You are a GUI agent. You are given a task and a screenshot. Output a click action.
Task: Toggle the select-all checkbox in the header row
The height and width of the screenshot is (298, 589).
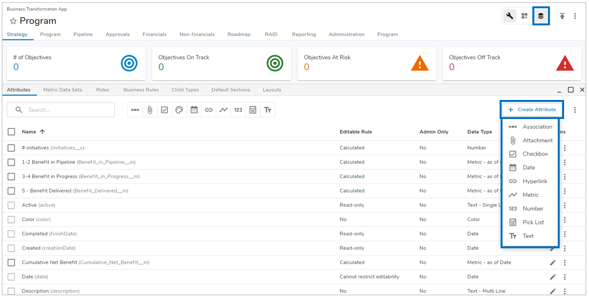click(x=11, y=132)
